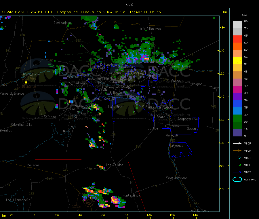Click the G_ALVEAR place label
Image resolution: width=259 pixels, height=219 pixels.
tap(172, 126)
